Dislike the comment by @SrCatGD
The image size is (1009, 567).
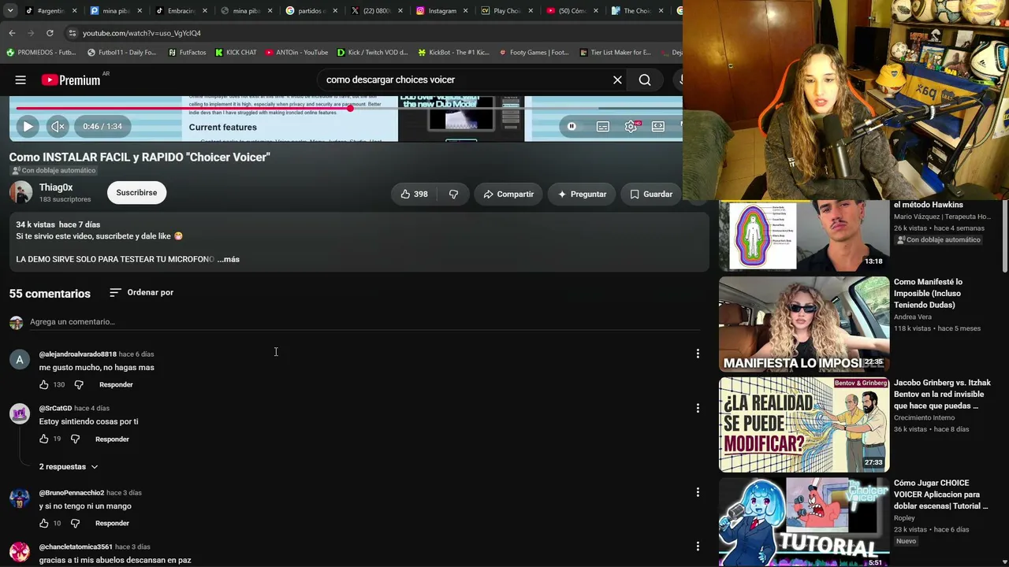pos(75,439)
